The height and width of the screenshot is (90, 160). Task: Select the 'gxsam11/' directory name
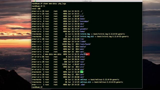(84, 29)
